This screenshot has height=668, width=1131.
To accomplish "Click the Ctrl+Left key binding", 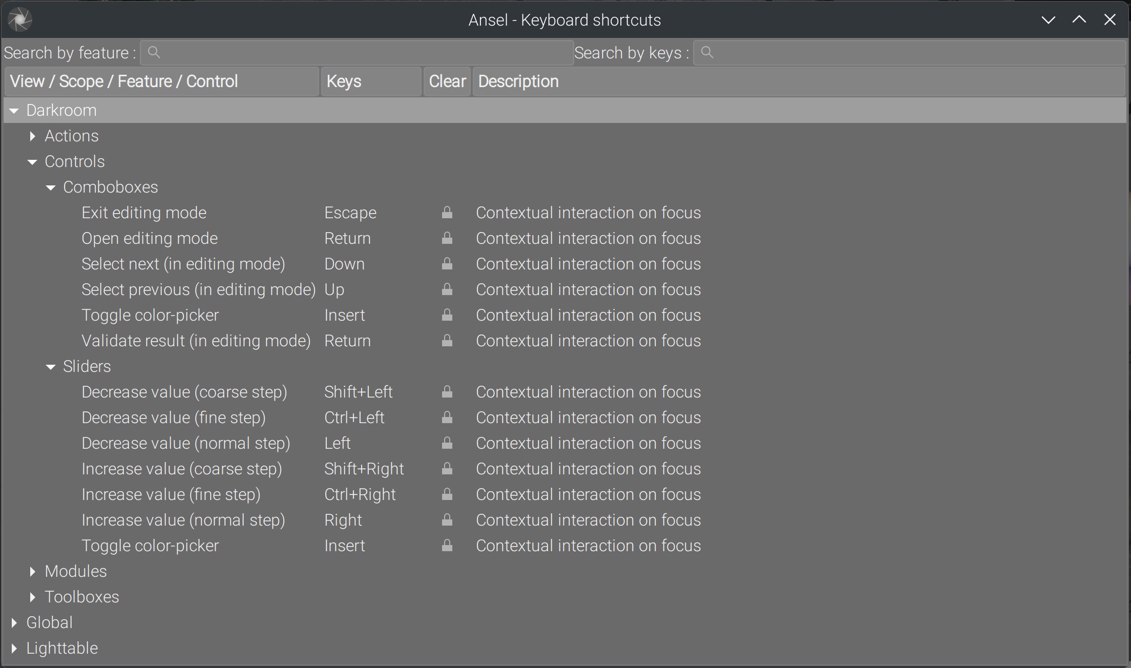I will click(x=354, y=418).
